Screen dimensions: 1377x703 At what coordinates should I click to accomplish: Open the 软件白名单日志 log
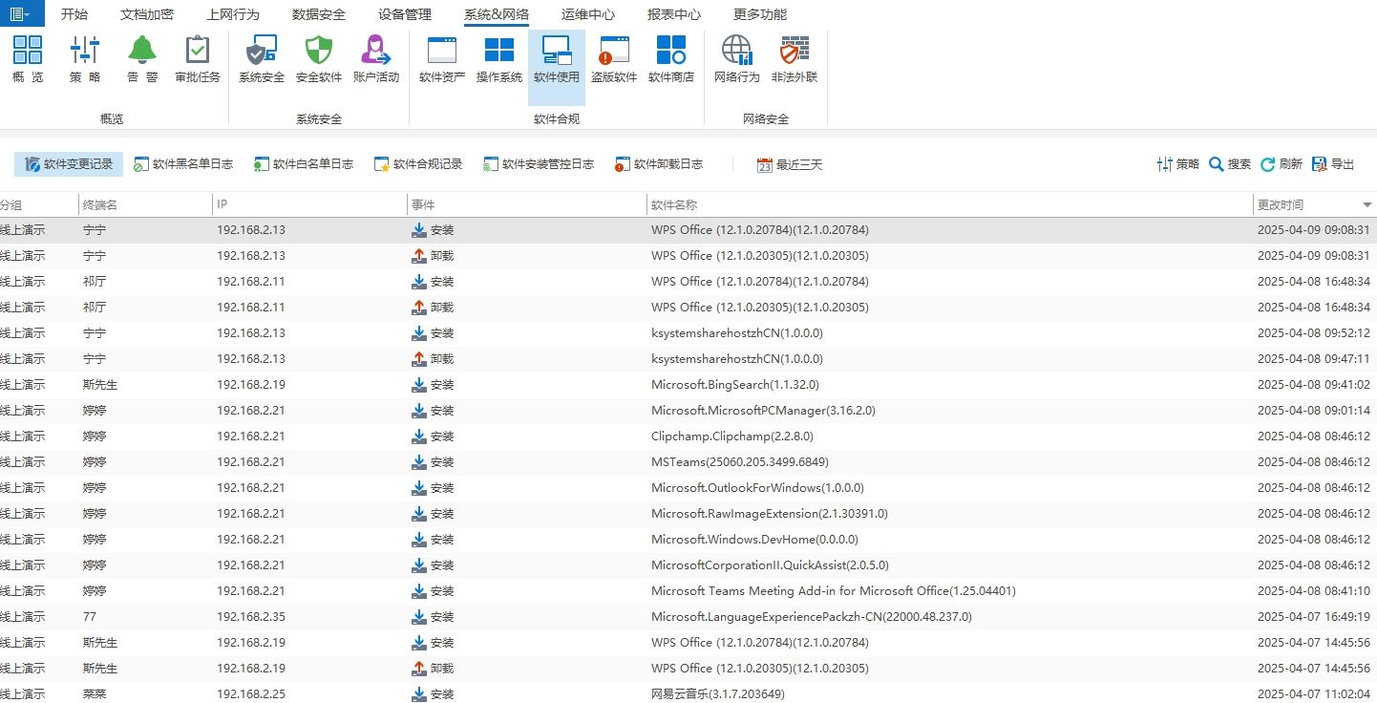pyautogui.click(x=304, y=164)
